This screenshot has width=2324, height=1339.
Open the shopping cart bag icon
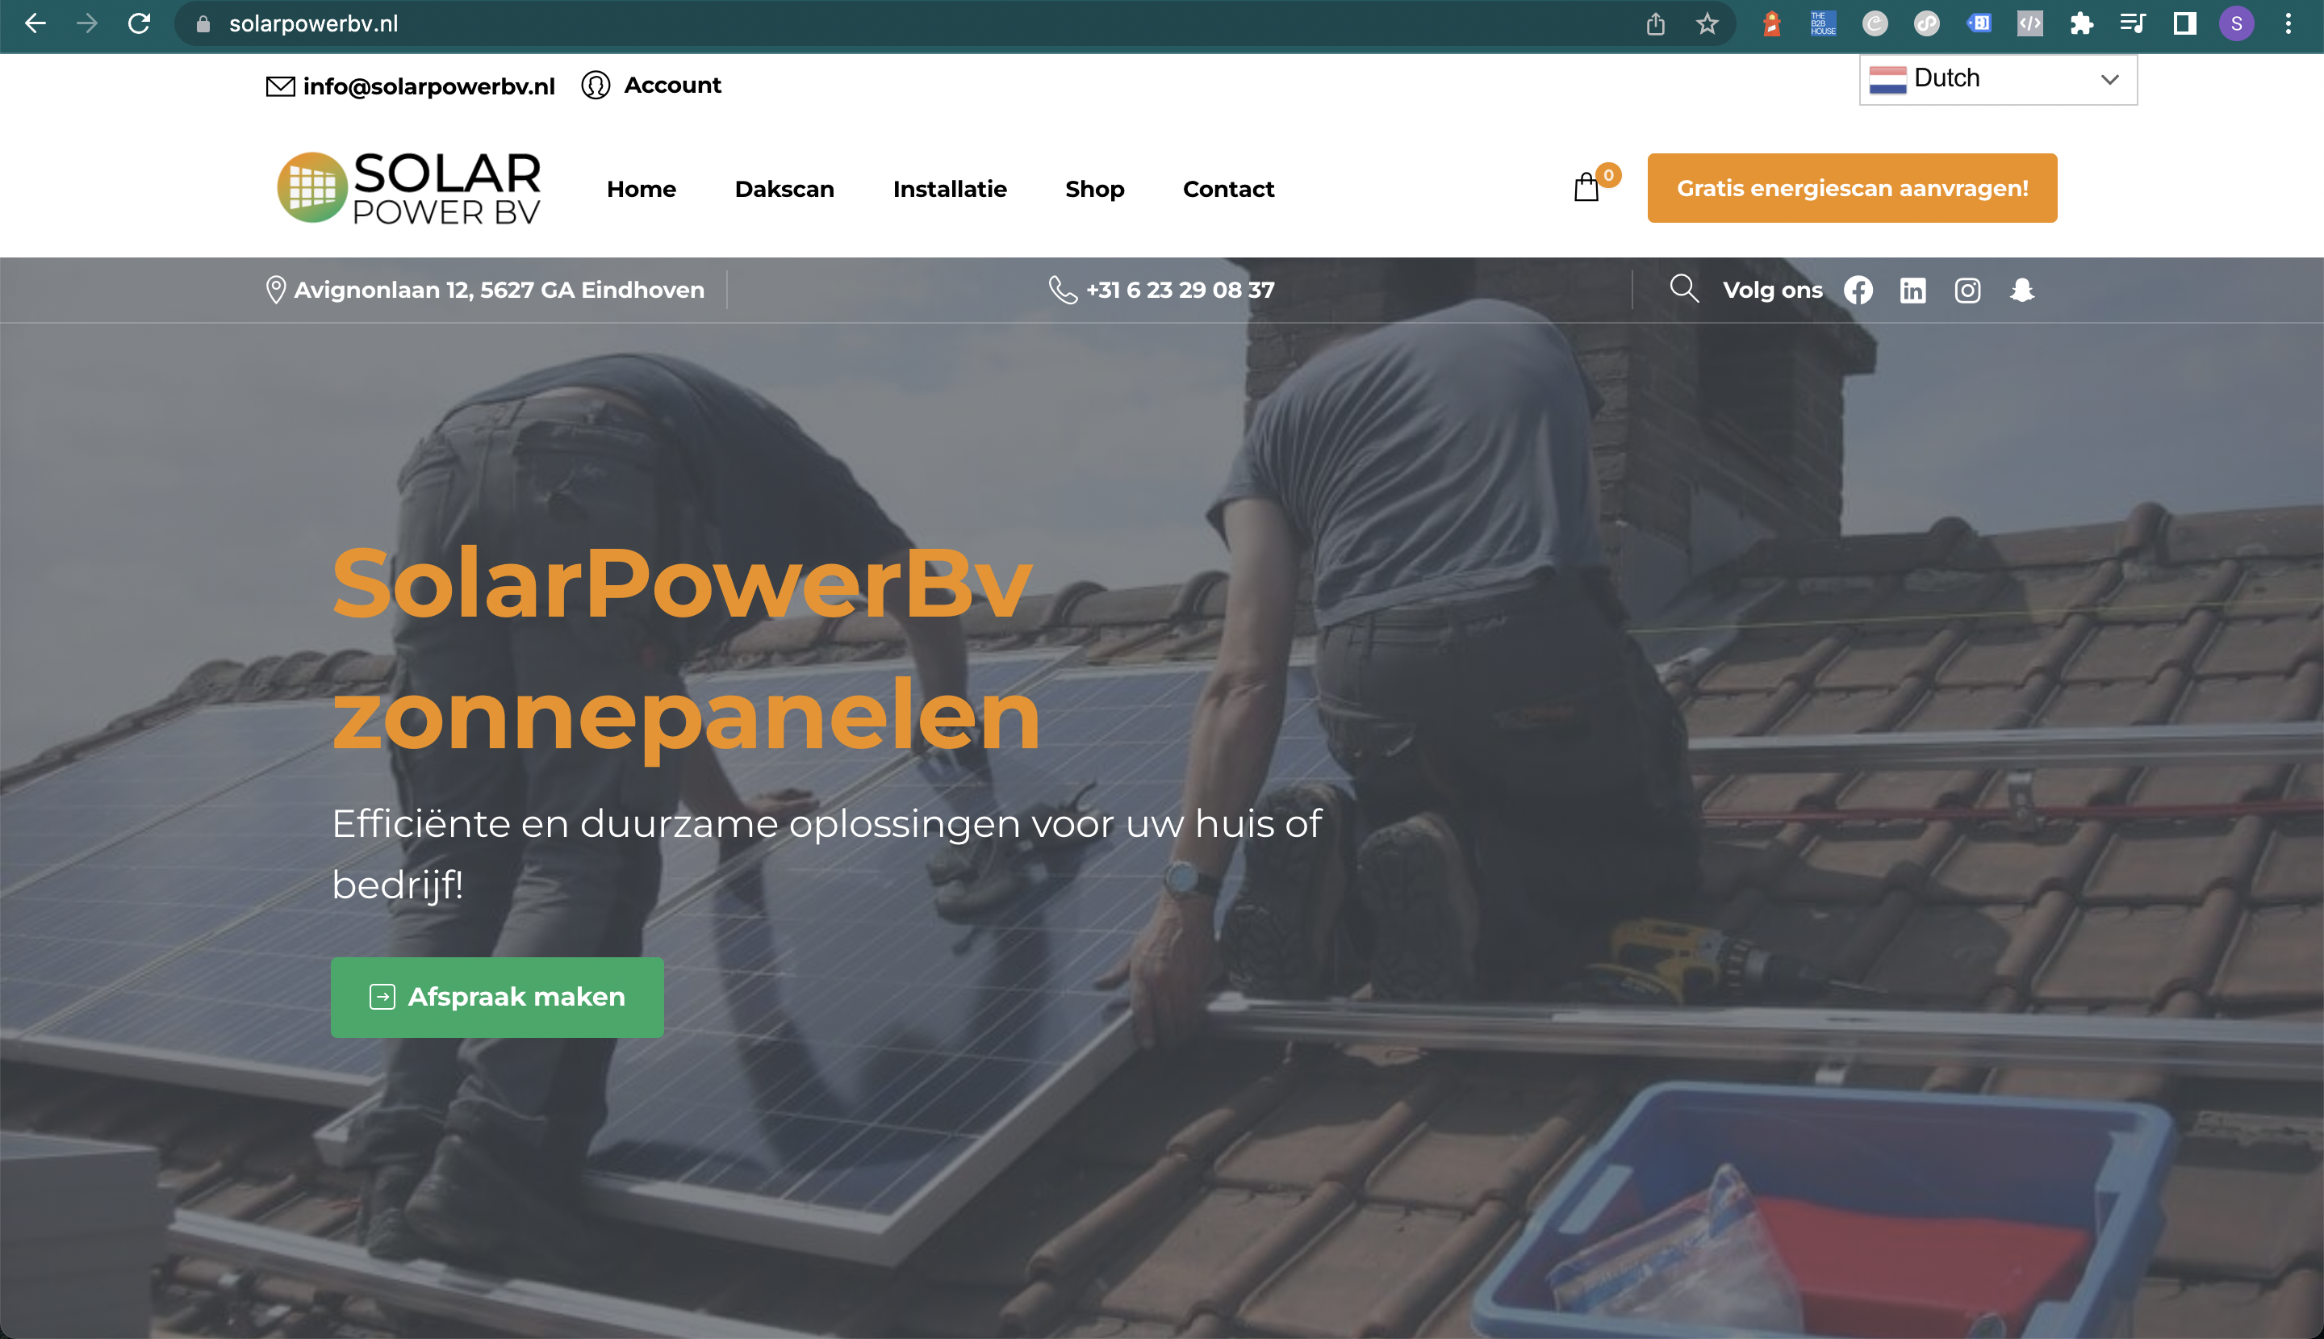[x=1586, y=187]
